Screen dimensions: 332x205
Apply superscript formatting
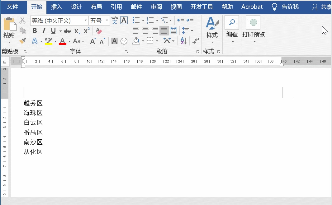click(86, 31)
